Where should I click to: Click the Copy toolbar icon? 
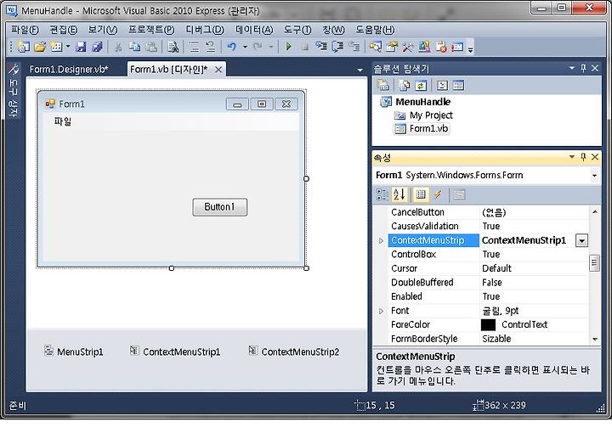coord(134,48)
